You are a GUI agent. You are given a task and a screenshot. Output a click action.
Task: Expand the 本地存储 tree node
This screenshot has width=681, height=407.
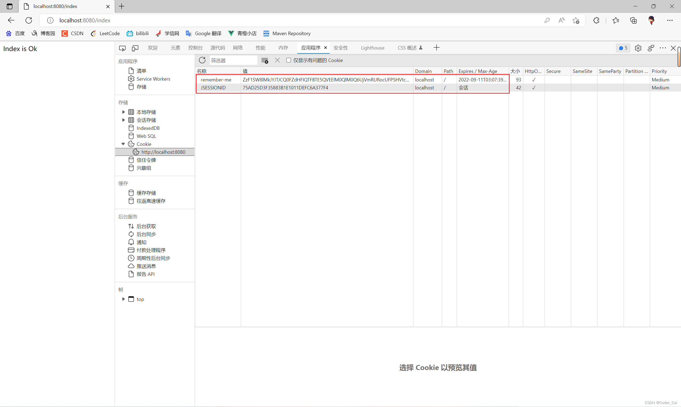click(x=123, y=112)
